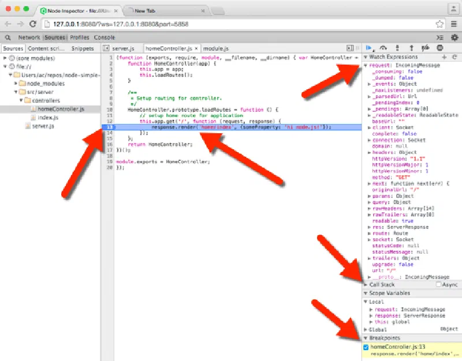Click the Chrome user profile icon

pyautogui.click(x=453, y=9)
